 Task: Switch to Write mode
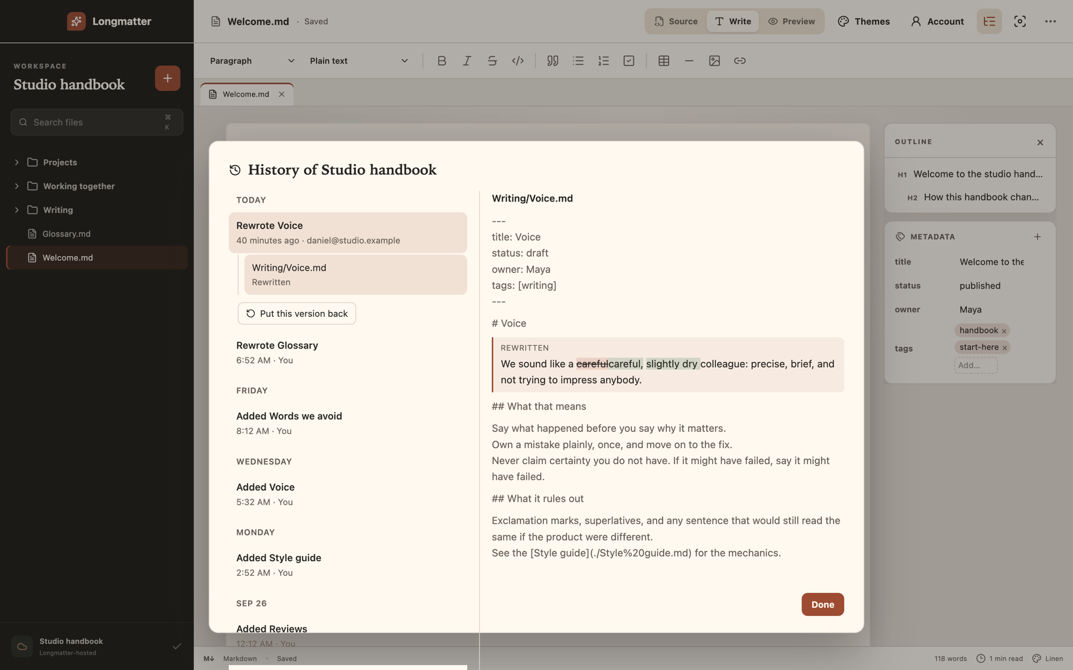[733, 21]
